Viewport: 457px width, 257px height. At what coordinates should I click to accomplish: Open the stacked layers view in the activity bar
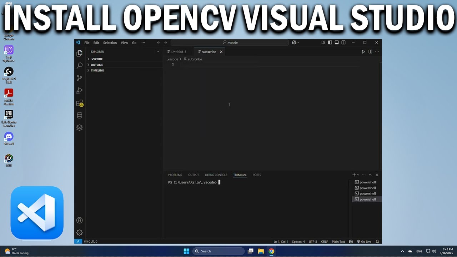click(x=79, y=127)
